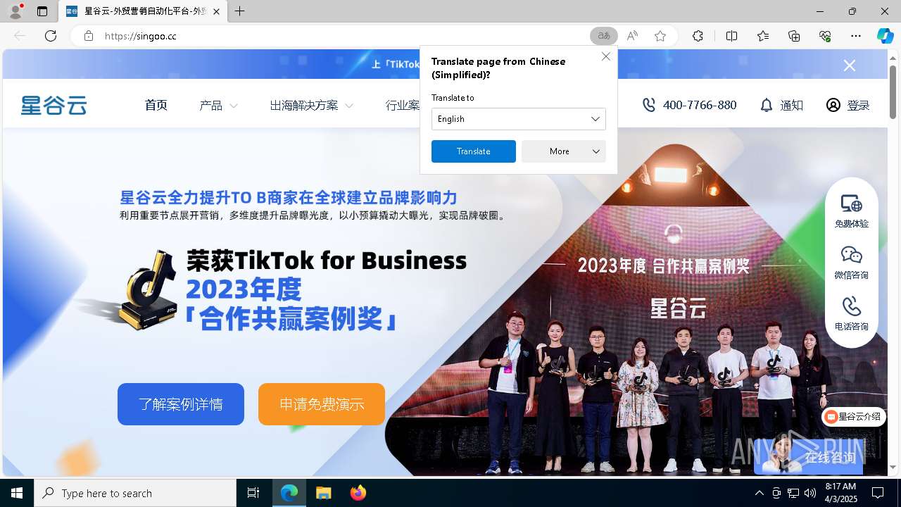Image resolution: width=901 pixels, height=507 pixels.
Task: Close the translate popup
Action: pos(606,56)
